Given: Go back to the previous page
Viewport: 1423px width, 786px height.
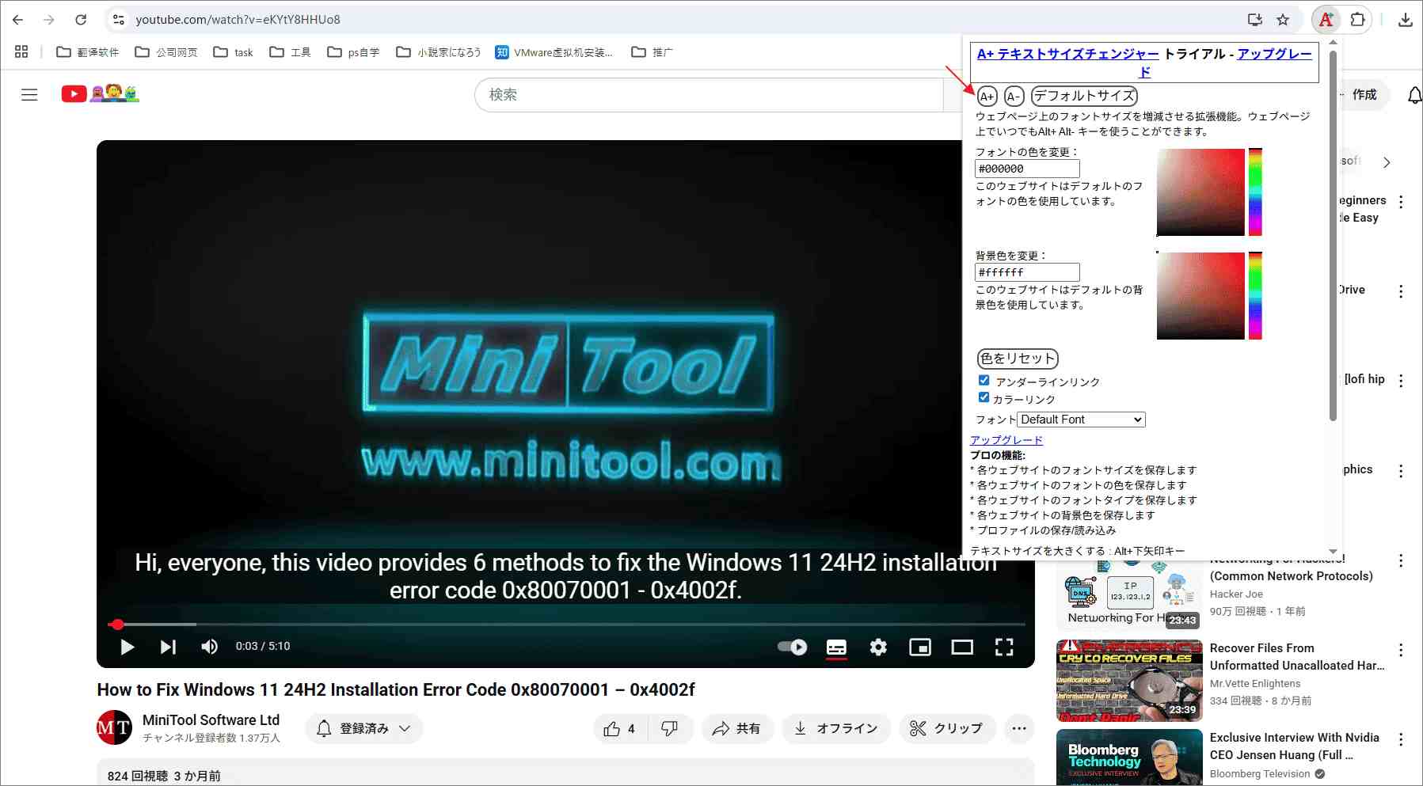Looking at the screenshot, I should point(17,20).
